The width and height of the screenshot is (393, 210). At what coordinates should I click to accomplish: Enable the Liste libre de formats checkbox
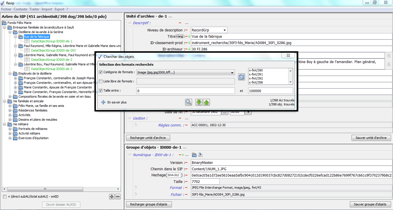(x=100, y=82)
